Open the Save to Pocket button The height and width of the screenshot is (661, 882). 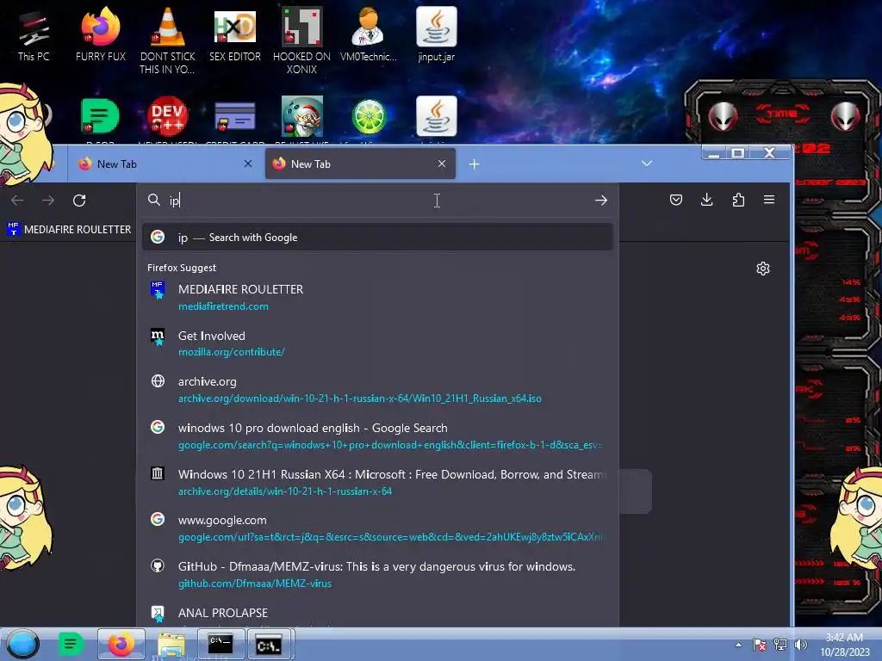676,200
